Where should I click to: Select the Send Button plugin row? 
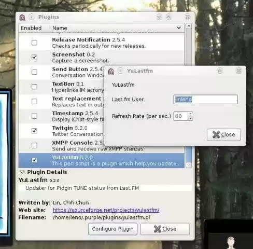pos(62,72)
